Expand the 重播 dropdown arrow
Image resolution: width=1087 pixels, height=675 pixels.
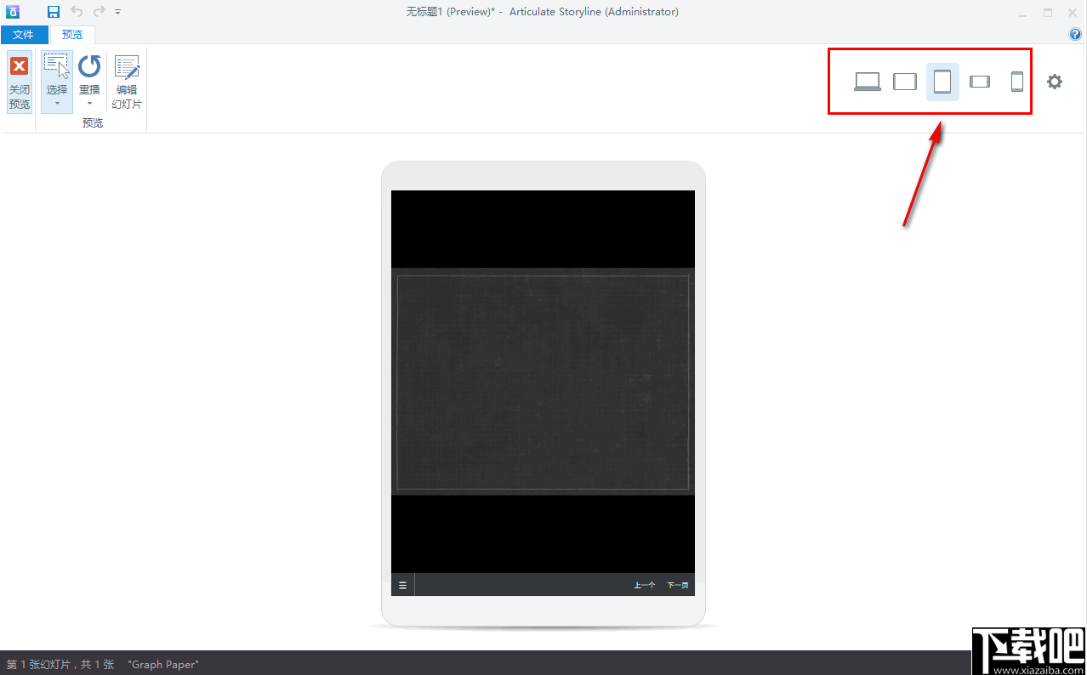point(89,104)
